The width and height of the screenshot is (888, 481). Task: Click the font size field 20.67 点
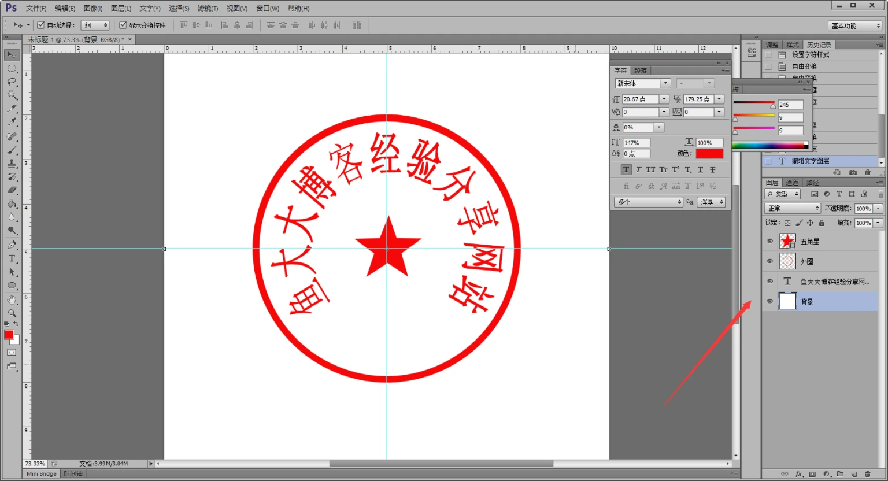coord(641,99)
